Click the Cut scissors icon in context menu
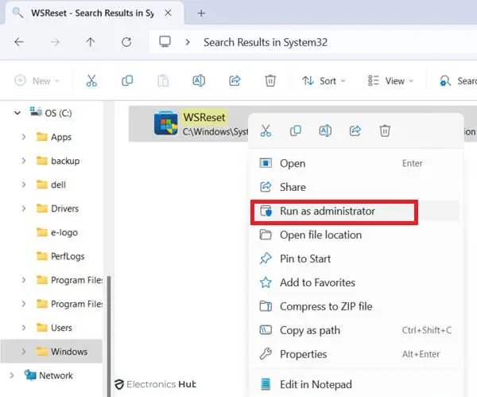 (x=266, y=131)
